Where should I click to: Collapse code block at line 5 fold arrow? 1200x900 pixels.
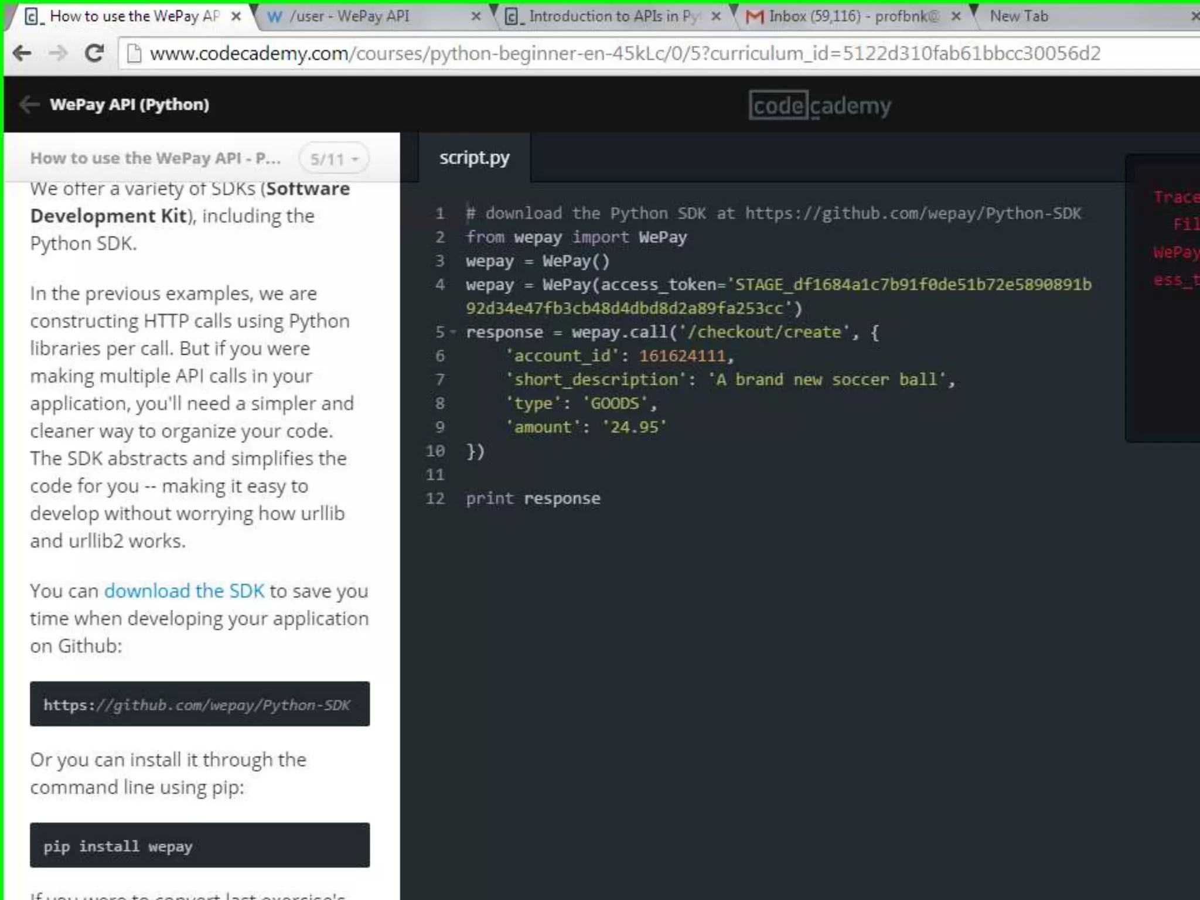[453, 332]
